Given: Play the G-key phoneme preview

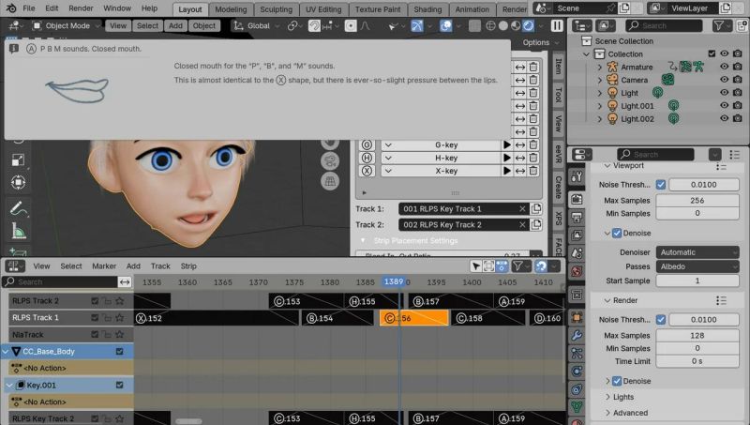Looking at the screenshot, I should point(507,145).
